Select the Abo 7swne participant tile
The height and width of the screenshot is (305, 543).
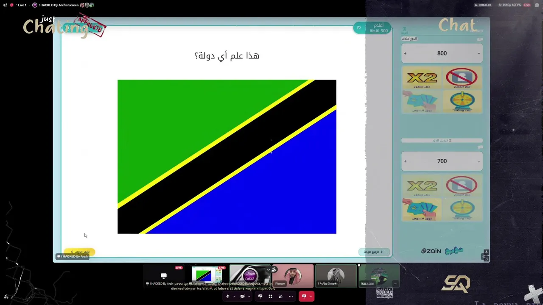(336, 276)
